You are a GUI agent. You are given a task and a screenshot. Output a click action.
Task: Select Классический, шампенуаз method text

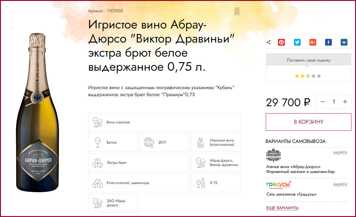(x=128, y=183)
